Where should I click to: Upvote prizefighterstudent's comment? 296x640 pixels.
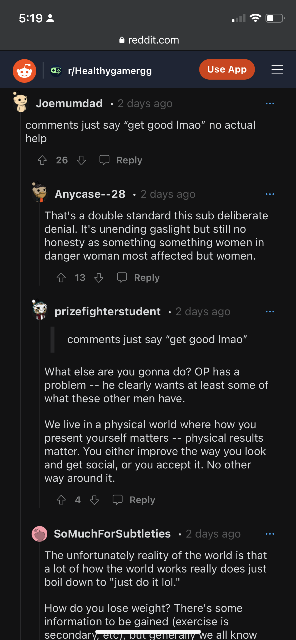pyautogui.click(x=61, y=500)
